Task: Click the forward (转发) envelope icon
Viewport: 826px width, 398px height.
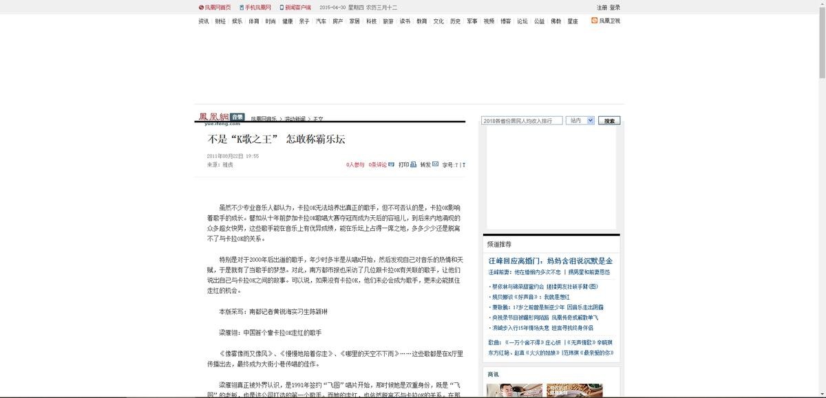Action: coord(435,165)
